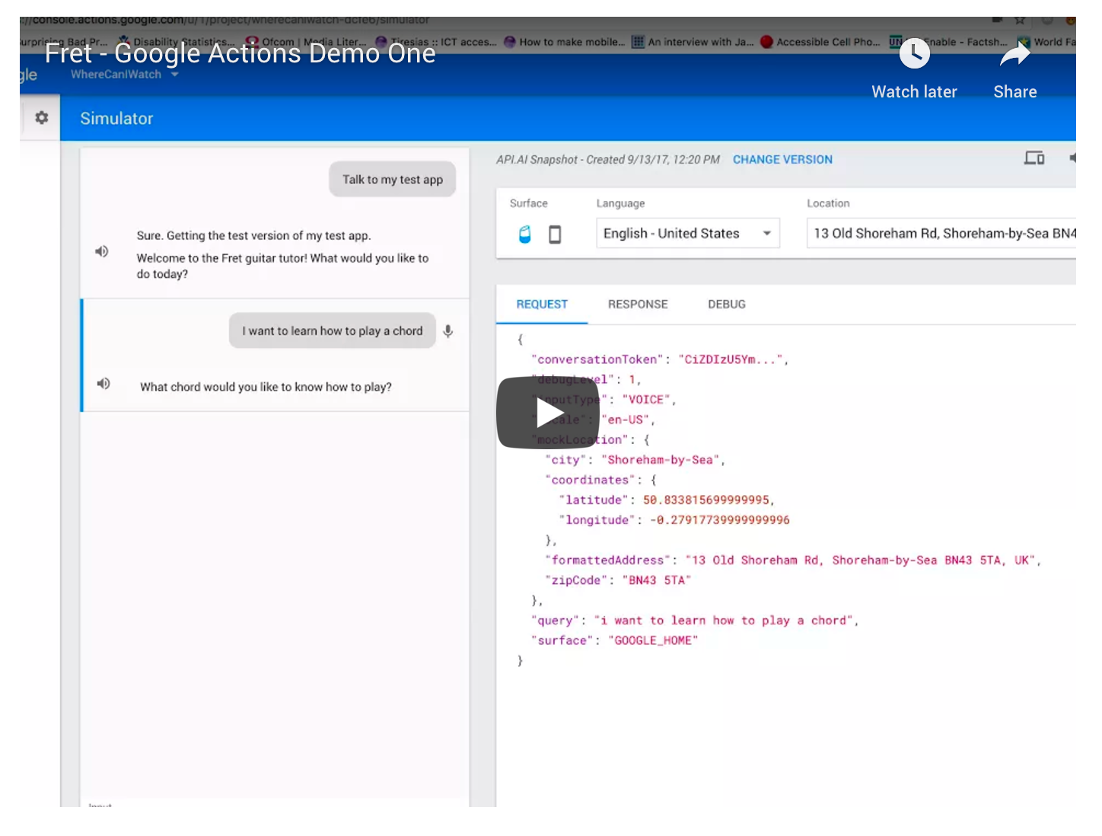Open the English - United States language dropdown
Screen dimensions: 1102x836
pos(688,233)
